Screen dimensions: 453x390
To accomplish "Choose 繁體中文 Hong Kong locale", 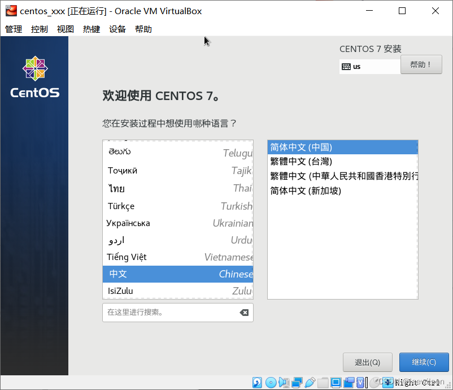I will pyautogui.click(x=343, y=176).
